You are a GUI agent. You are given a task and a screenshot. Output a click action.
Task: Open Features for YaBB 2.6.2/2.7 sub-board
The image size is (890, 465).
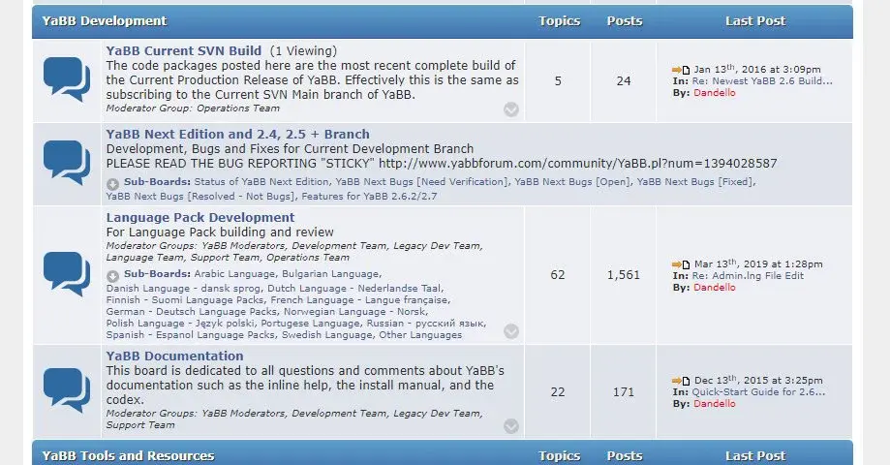(x=370, y=197)
